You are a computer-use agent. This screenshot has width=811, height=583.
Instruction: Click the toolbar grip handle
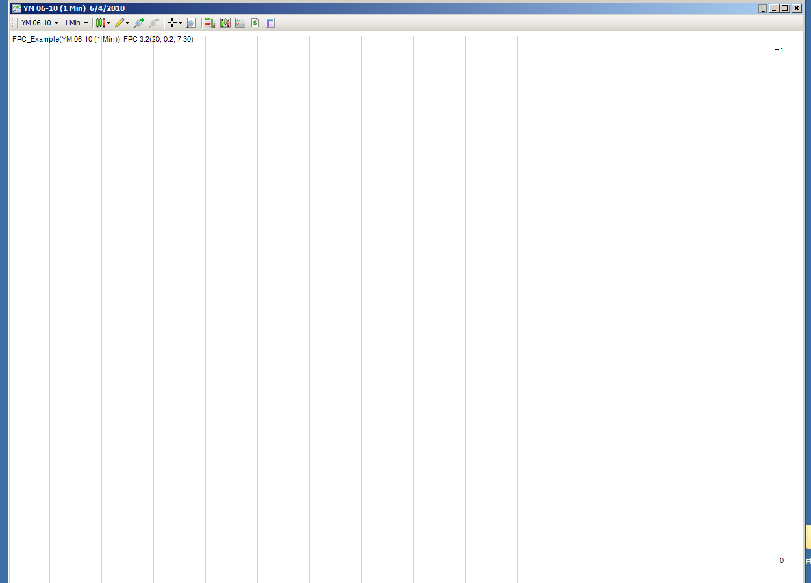click(14, 23)
